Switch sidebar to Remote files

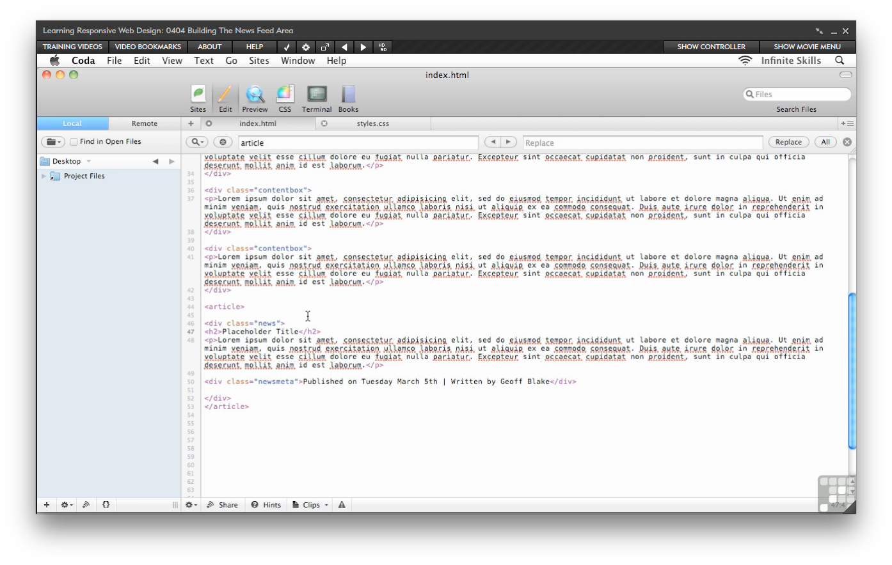click(145, 123)
